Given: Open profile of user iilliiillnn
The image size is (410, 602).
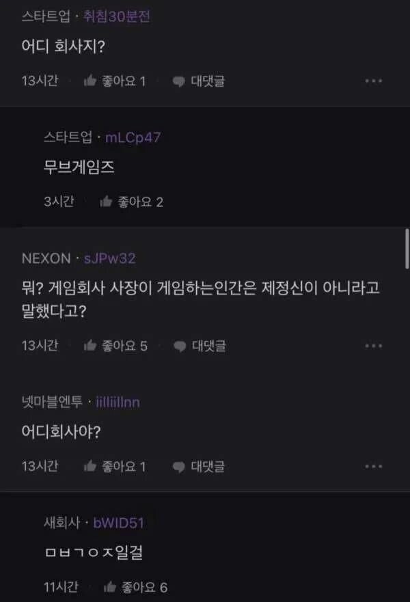Looking at the screenshot, I should (x=118, y=402).
